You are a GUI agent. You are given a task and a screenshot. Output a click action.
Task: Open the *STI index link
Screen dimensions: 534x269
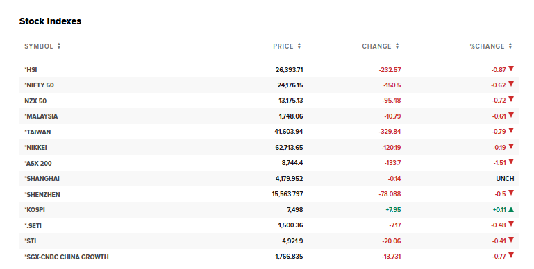31,241
